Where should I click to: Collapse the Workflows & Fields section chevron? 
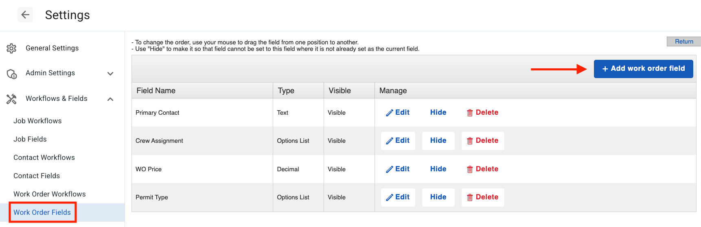click(110, 99)
